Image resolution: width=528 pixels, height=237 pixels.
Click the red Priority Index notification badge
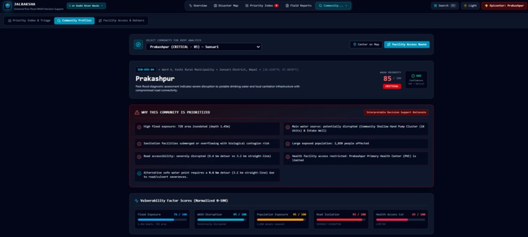click(276, 6)
